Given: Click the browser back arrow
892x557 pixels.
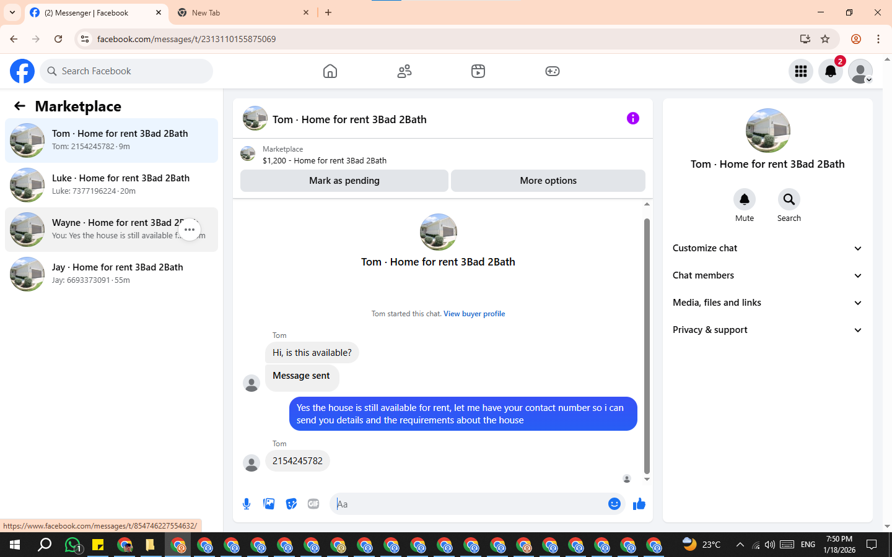Looking at the screenshot, I should coord(14,39).
